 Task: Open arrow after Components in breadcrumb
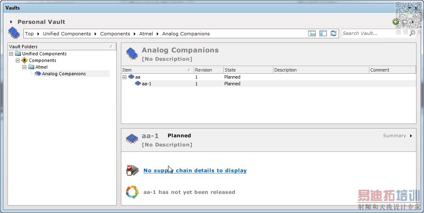pyautogui.click(x=134, y=34)
